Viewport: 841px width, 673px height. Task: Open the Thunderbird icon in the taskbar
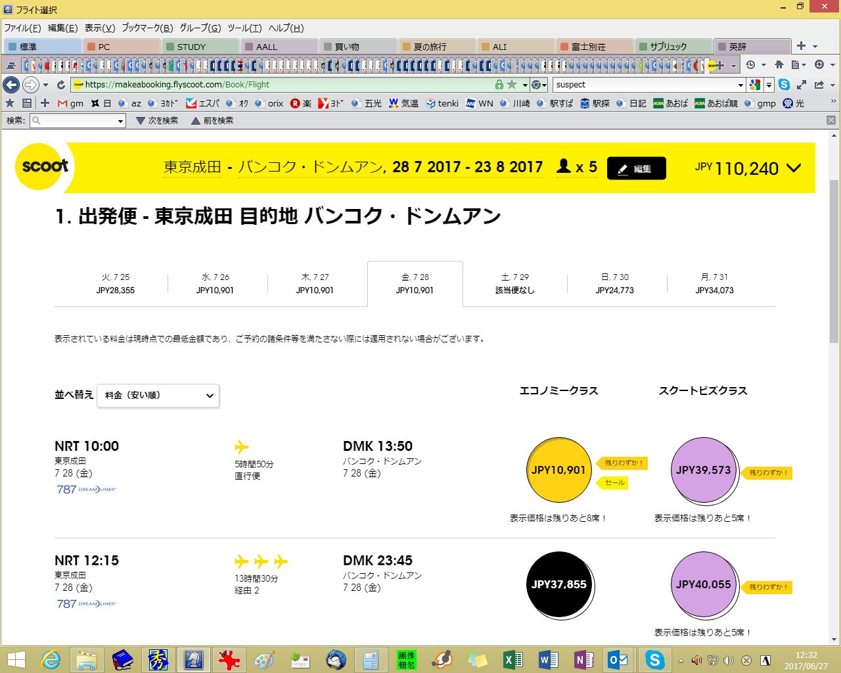(335, 659)
